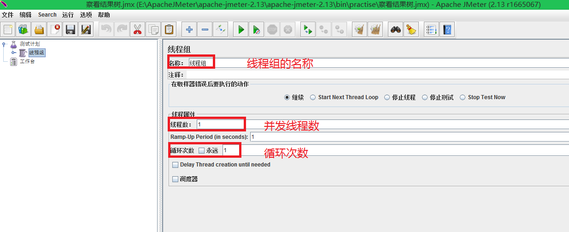The width and height of the screenshot is (569, 232).
Task: Open the 文件 menu
Action: pyautogui.click(x=8, y=15)
